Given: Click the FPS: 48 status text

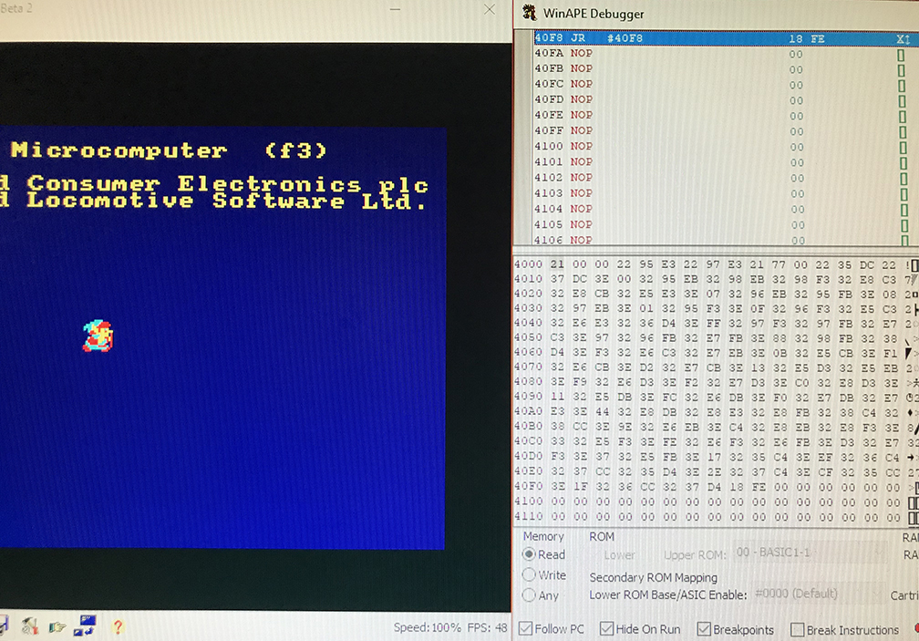Looking at the screenshot, I should [487, 627].
